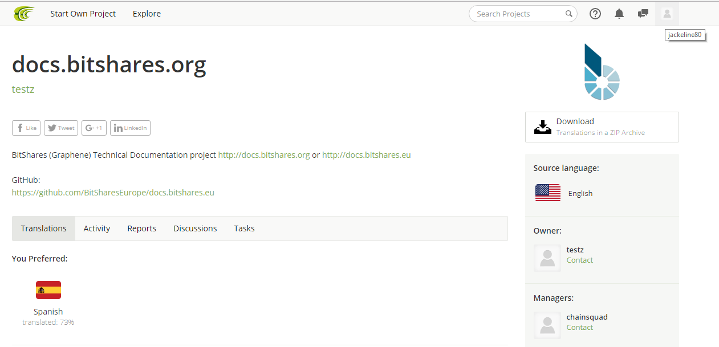Open the messages chat icon
This screenshot has width=719, height=347.
[643, 14]
